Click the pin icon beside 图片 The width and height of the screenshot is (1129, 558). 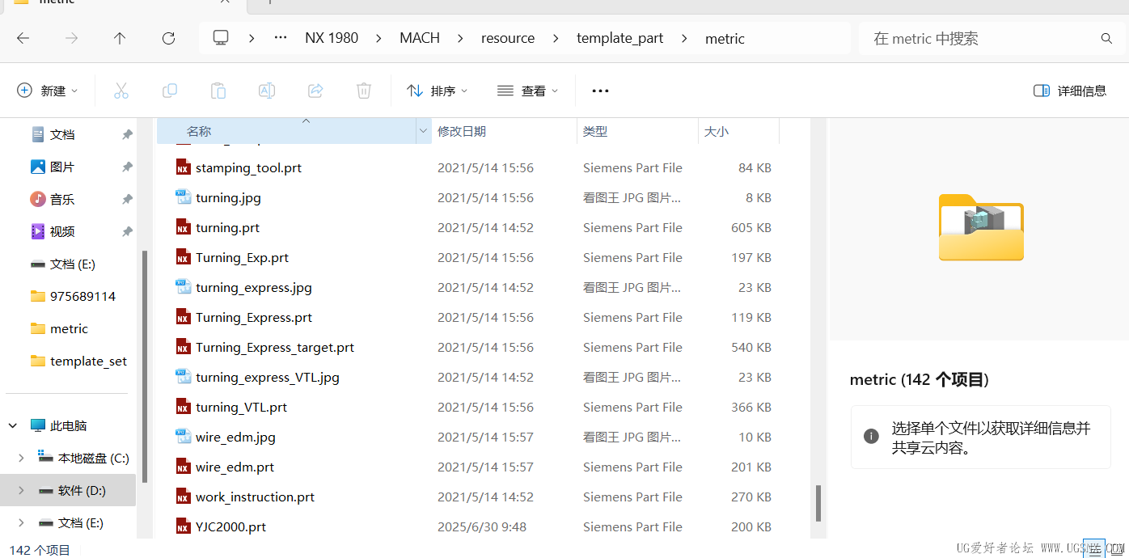pyautogui.click(x=127, y=167)
